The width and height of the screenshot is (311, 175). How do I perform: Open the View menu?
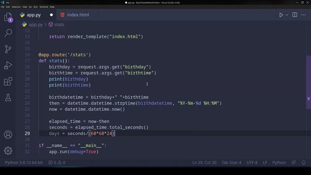[x=25, y=7]
